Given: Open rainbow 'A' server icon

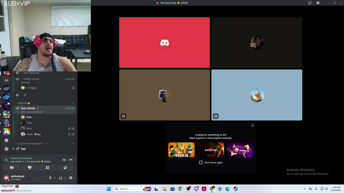Looking at the screenshot, I should (6, 132).
